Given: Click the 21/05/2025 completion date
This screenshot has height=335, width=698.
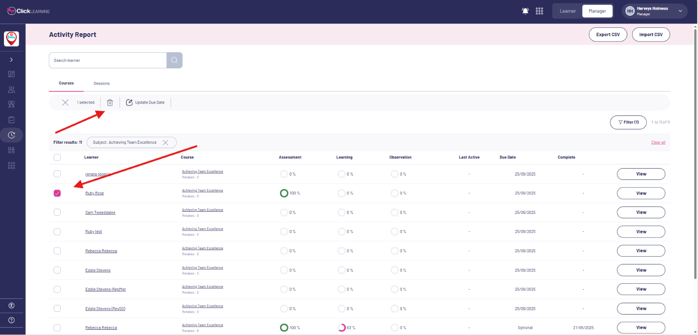Looking at the screenshot, I should 583,328.
